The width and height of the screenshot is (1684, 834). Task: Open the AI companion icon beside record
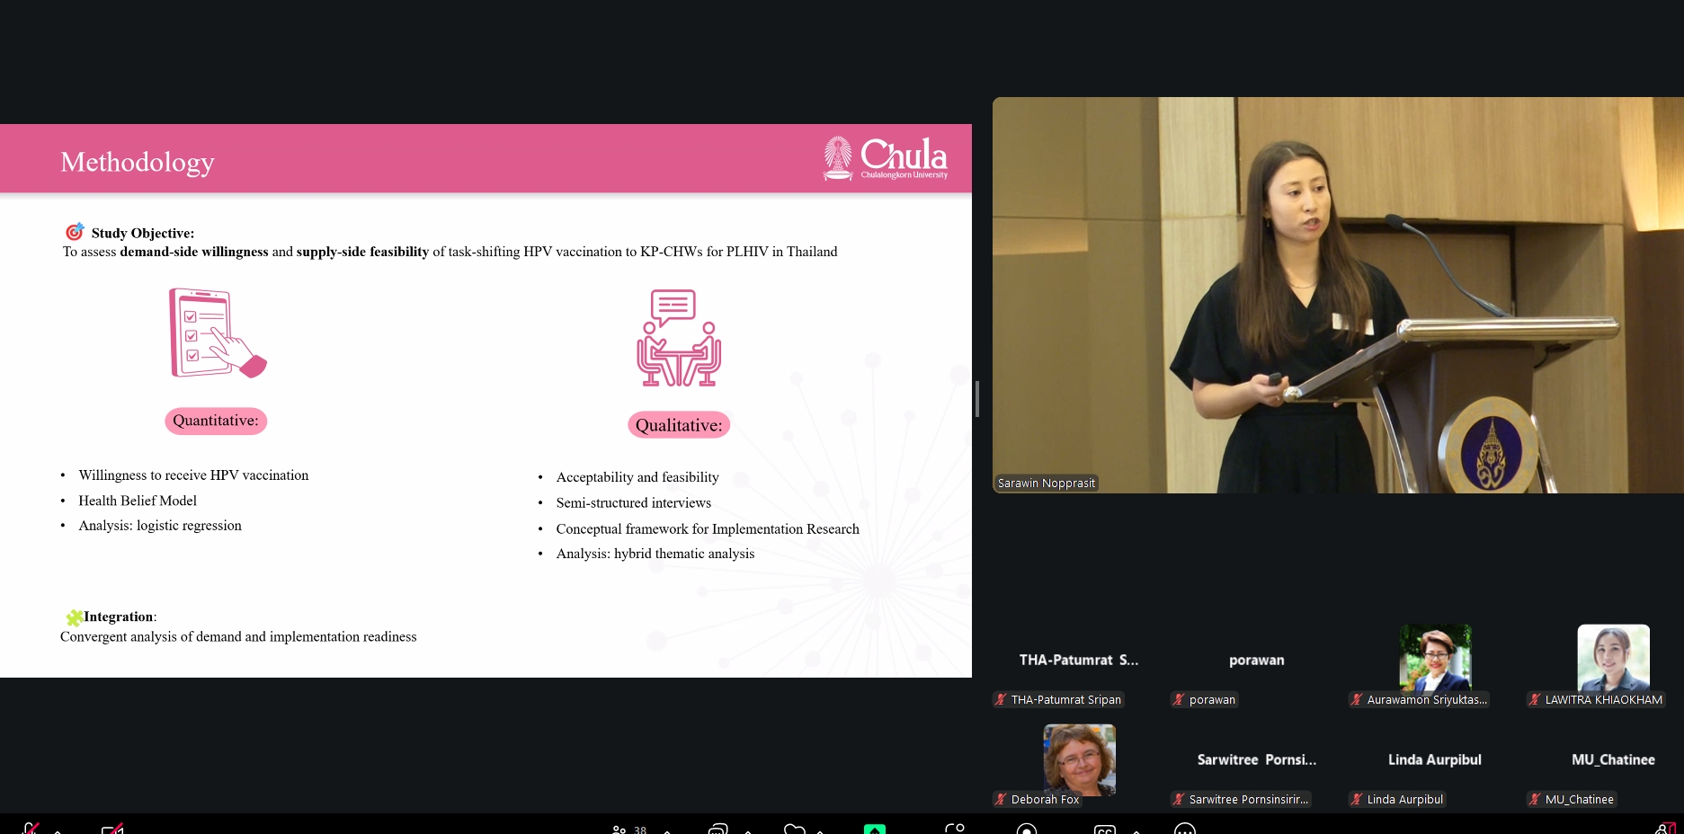pyautogui.click(x=954, y=829)
